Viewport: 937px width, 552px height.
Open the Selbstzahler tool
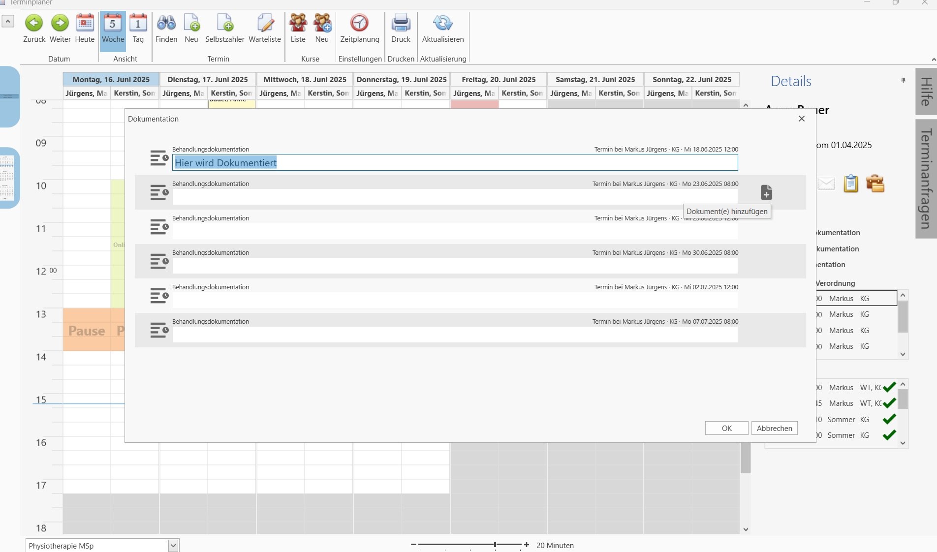(224, 23)
